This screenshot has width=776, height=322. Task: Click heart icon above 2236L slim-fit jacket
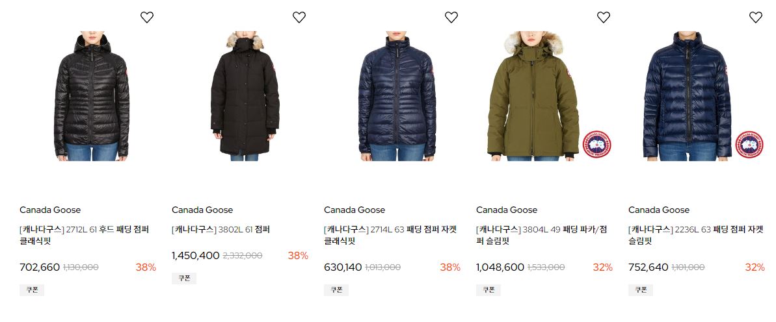[756, 18]
